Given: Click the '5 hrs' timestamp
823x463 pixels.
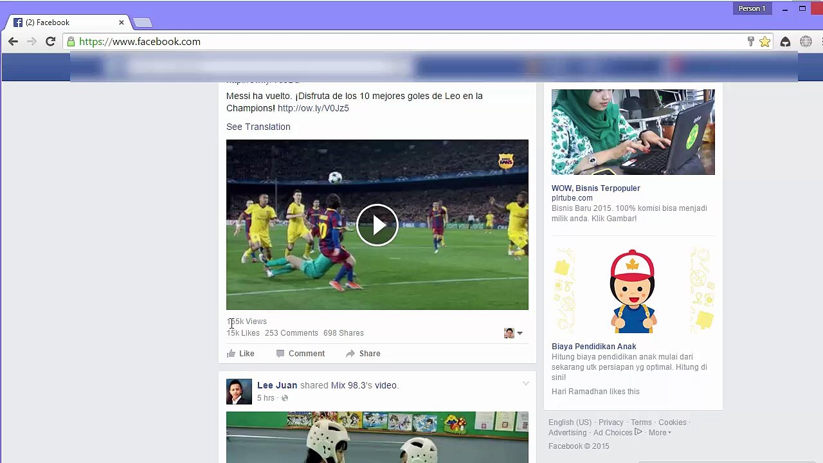Looking at the screenshot, I should 266,398.
